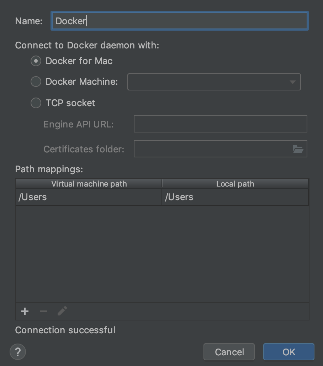Choose the TCP socket radio option

36,103
